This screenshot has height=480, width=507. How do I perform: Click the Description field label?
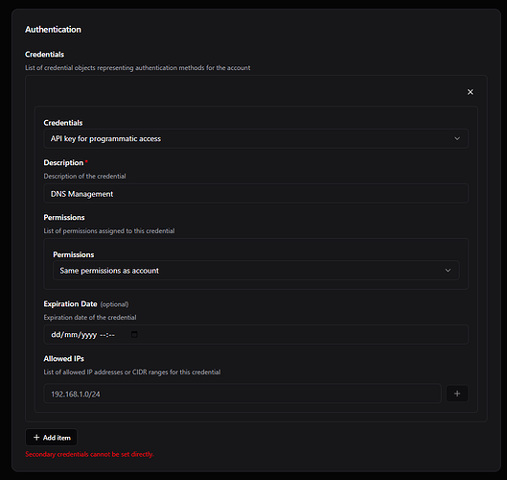[63, 162]
